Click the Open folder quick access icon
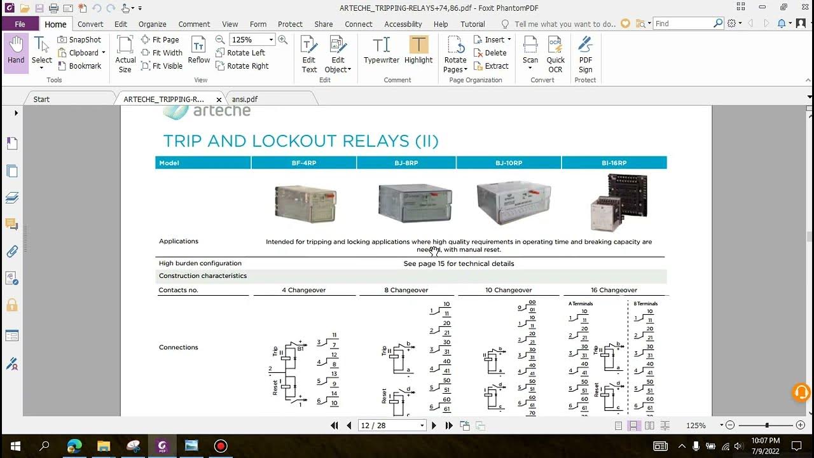 click(x=24, y=8)
